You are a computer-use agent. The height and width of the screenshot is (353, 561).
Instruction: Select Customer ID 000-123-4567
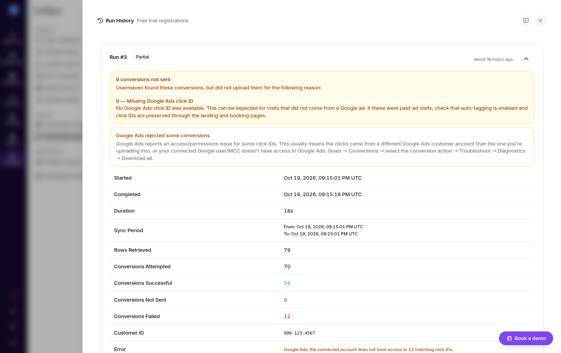299,333
